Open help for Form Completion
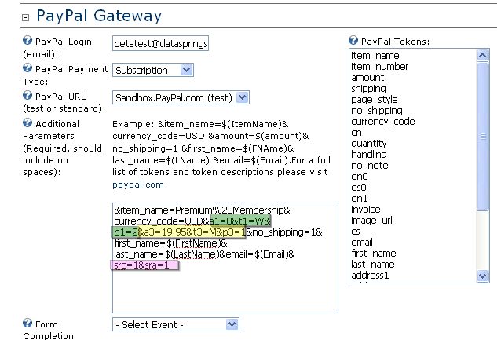Viewport: 497px width, 340px height. click(x=27, y=324)
